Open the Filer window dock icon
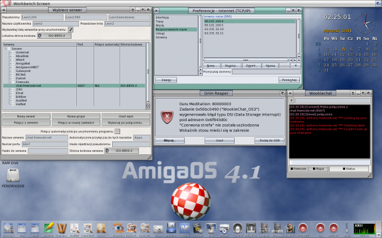Screen dimensions: 382x238 tap(22, 228)
